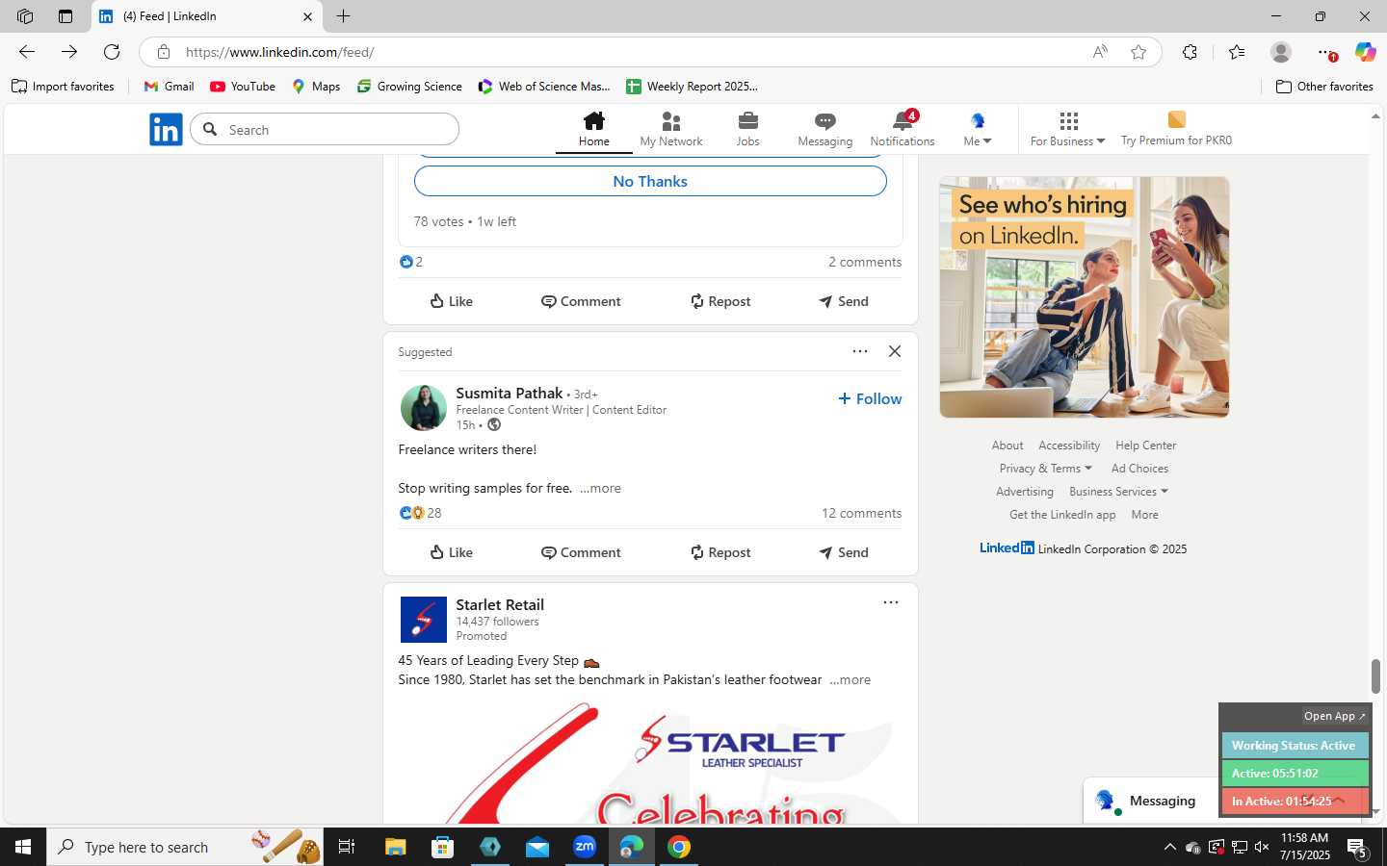Open Windows Start menu

tap(23, 847)
